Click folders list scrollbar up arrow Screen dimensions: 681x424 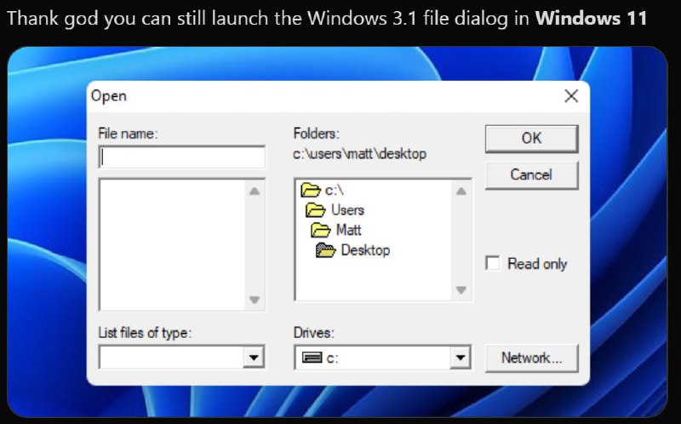point(461,191)
